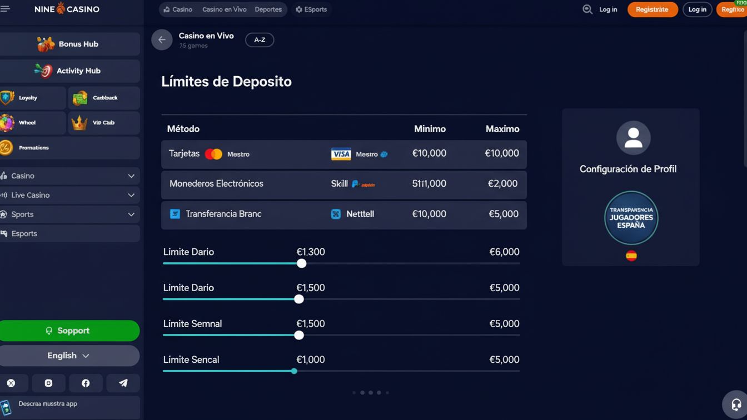Open live chat headset icon
Screen dimensions: 747x420
[736, 404]
